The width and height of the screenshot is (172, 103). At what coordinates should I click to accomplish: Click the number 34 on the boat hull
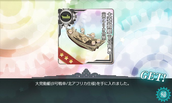point(91,48)
